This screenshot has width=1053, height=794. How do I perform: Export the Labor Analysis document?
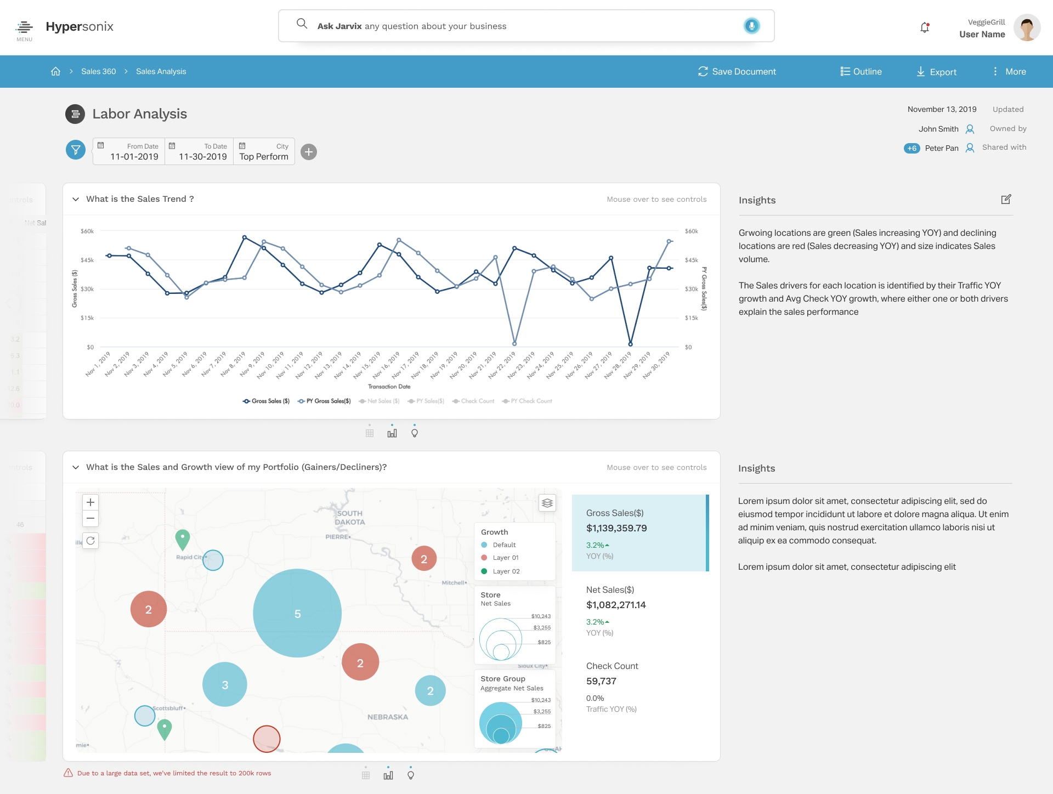pyautogui.click(x=936, y=71)
